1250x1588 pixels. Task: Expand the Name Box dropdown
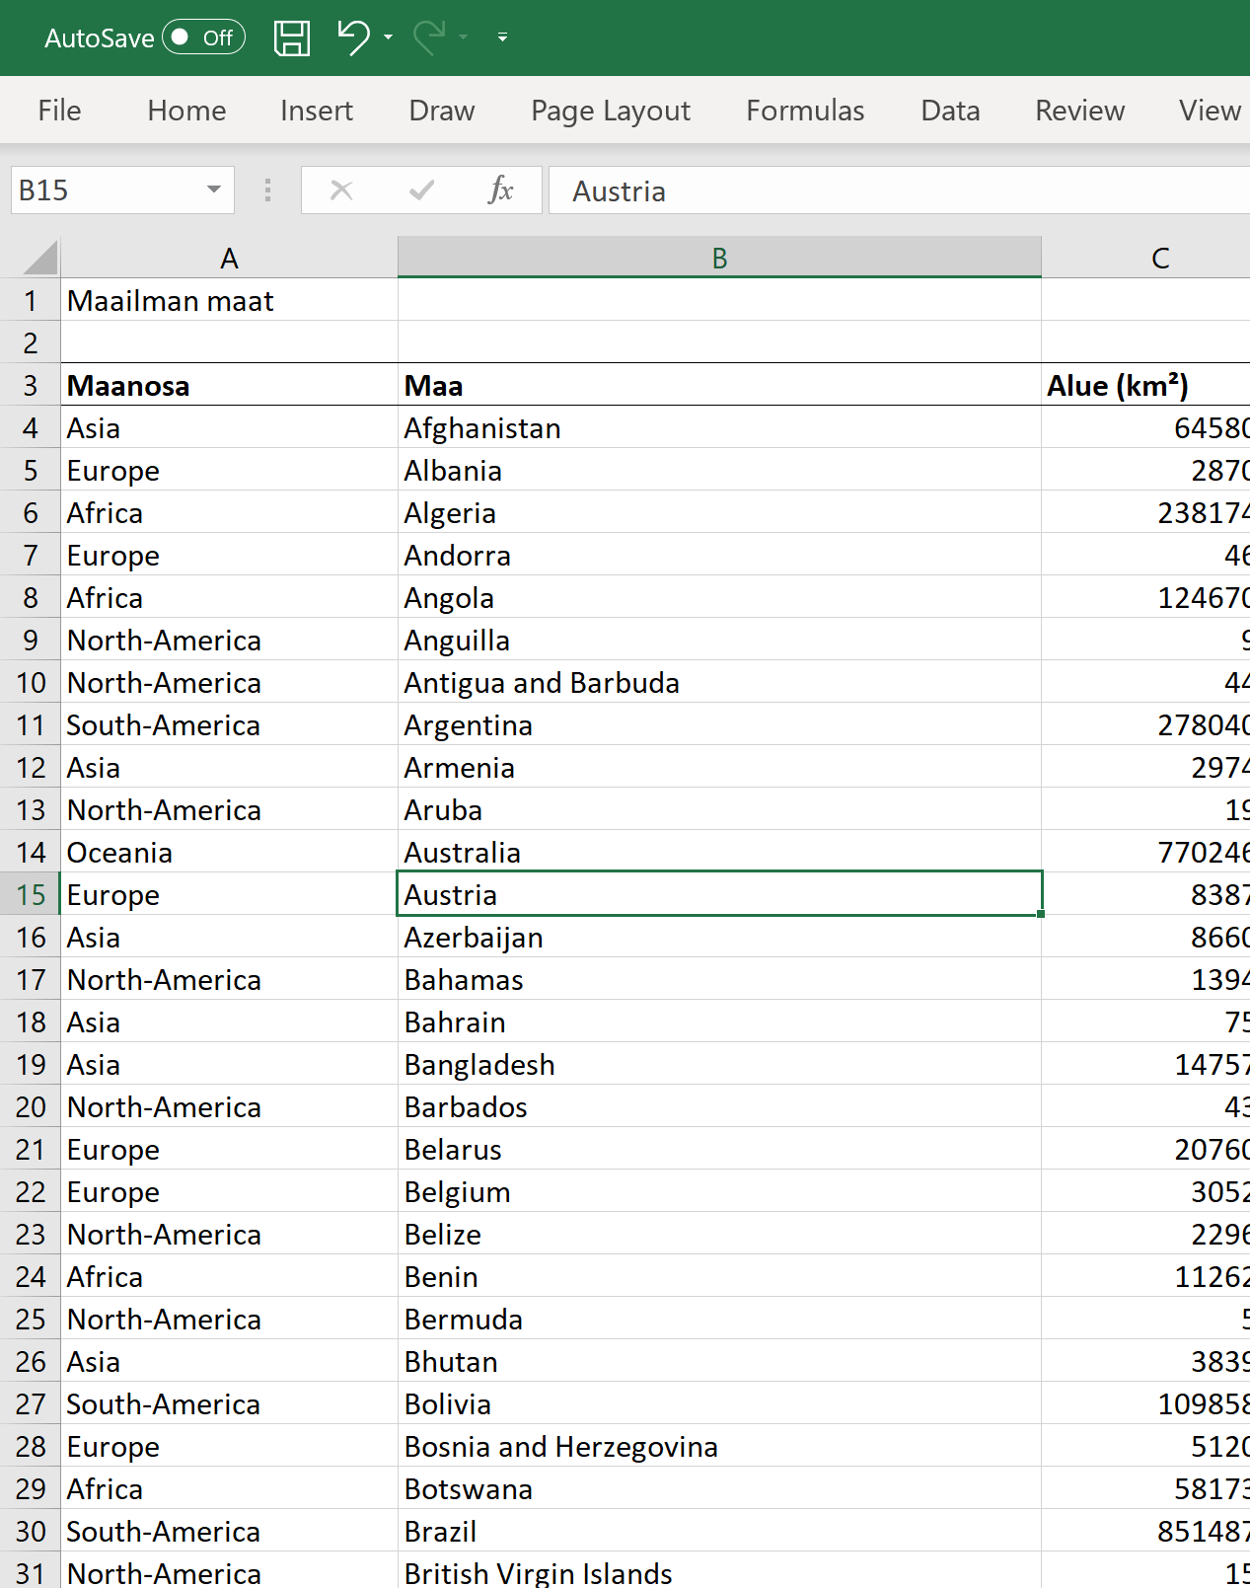click(x=213, y=189)
